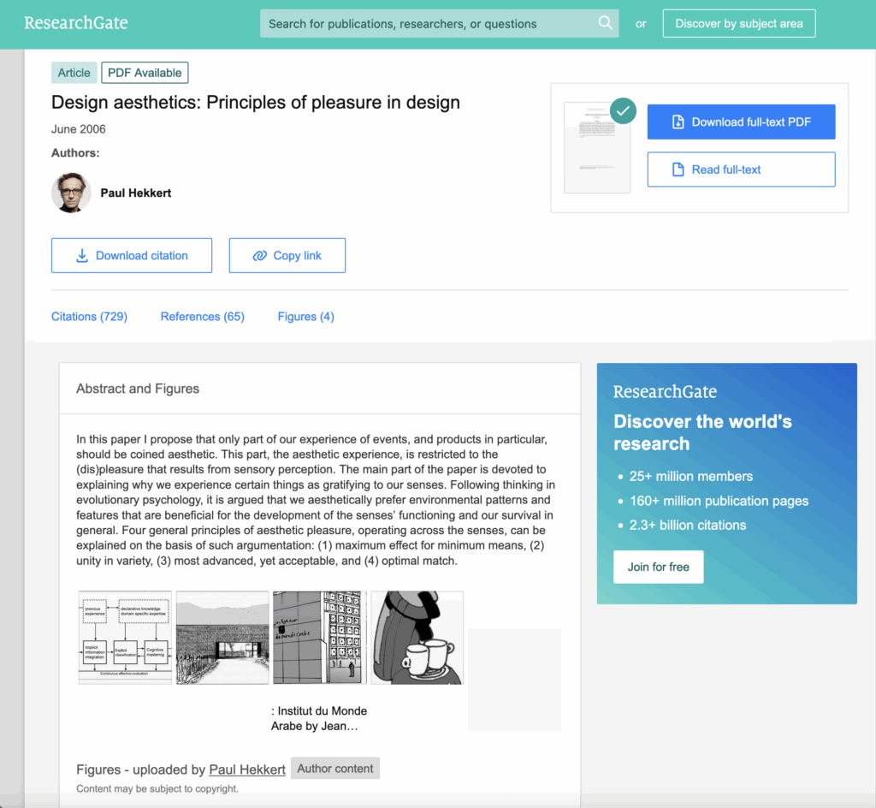Open the landscape building figure thumbnail
876x808 pixels.
tap(222, 638)
